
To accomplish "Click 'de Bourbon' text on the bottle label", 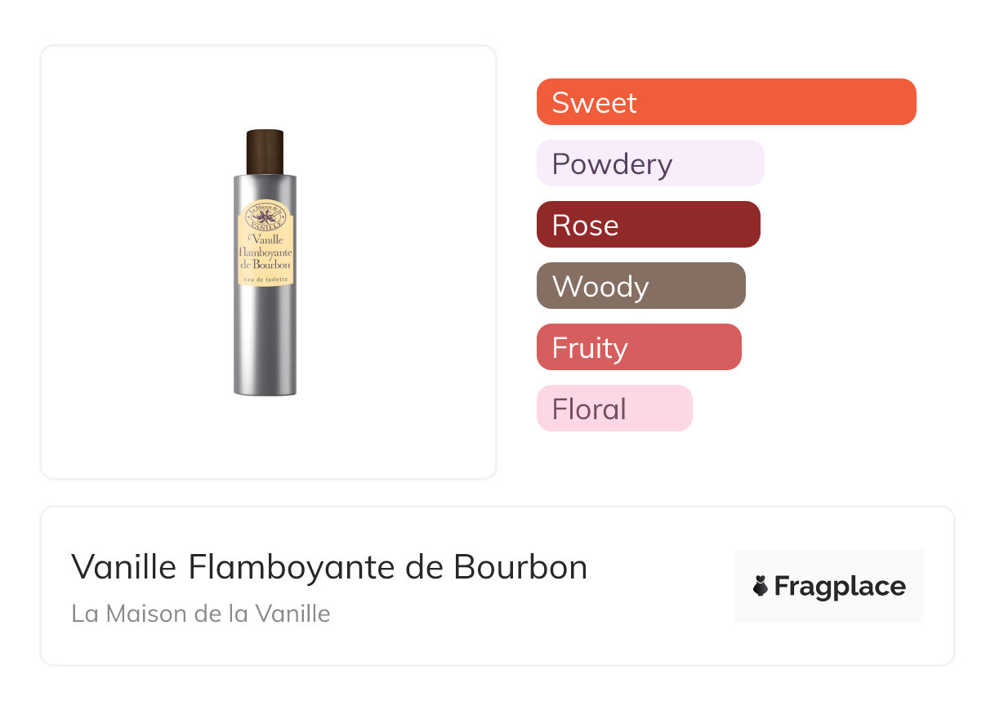I will point(265,265).
